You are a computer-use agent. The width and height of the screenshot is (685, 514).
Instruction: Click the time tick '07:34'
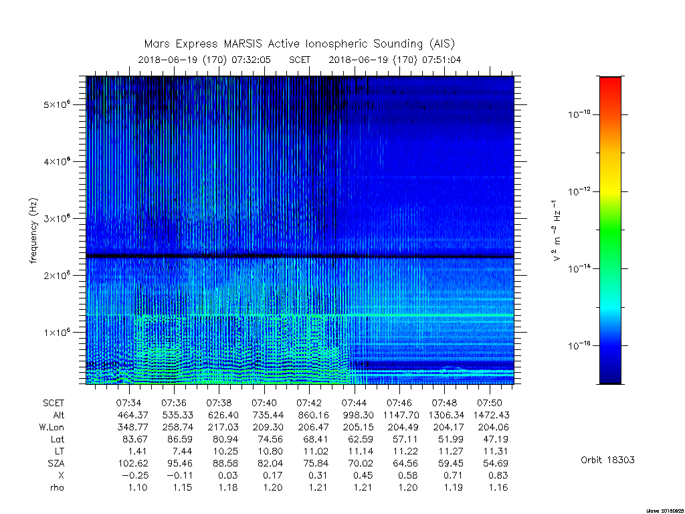click(x=129, y=403)
